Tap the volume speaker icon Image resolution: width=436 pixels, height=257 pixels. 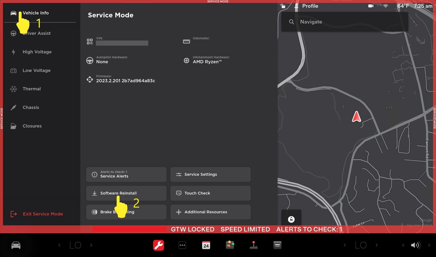415,245
